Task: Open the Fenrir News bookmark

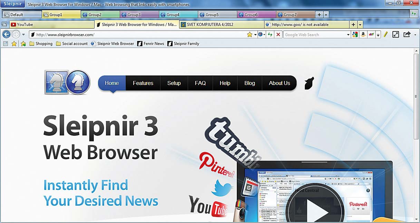Action: point(150,44)
